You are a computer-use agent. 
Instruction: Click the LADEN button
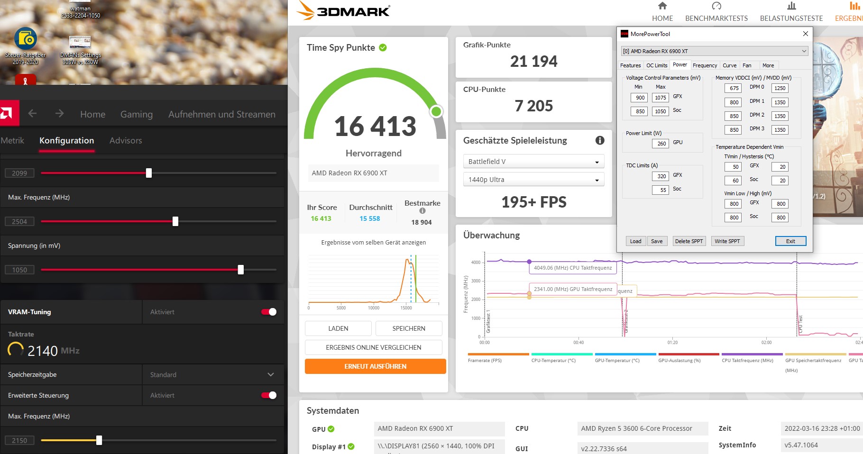[338, 328]
